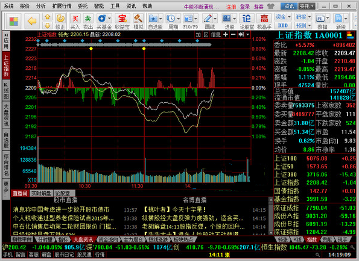Click the 修正 toolbar icon
Screen dimensions: 359x261
tap(60, 22)
